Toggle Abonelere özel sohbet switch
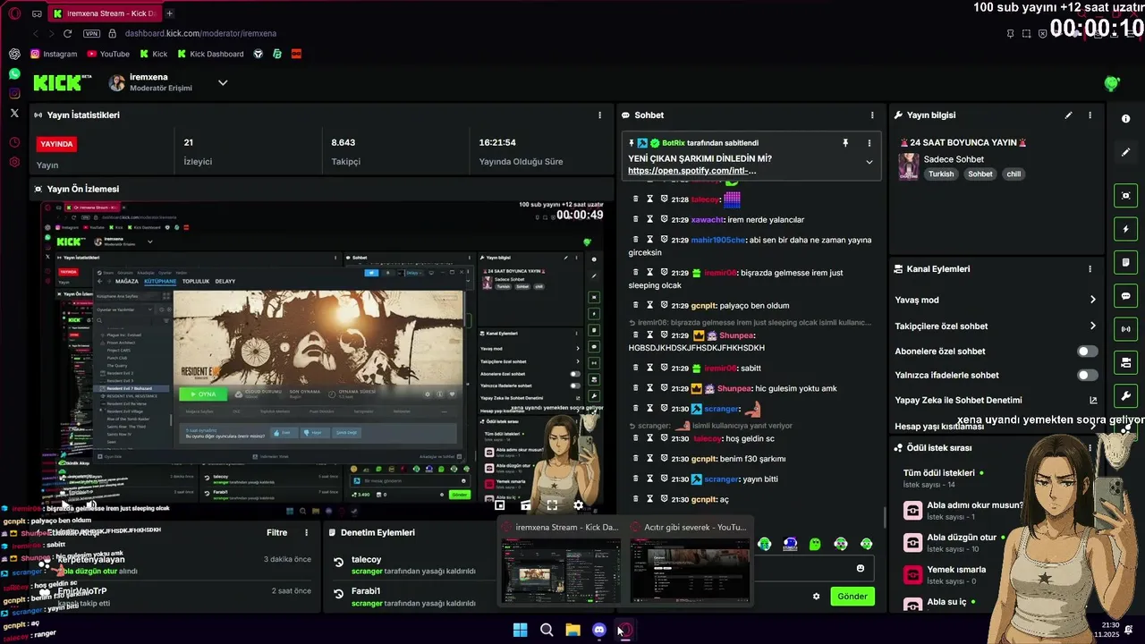 point(1088,352)
